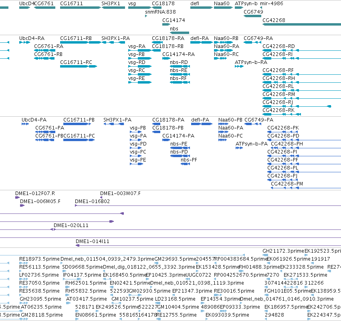
Task: Click the nbs gene label
Action: [x=174, y=29]
